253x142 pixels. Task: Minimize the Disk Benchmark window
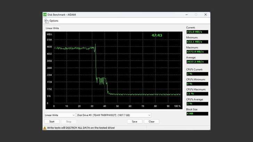pos(187,15)
